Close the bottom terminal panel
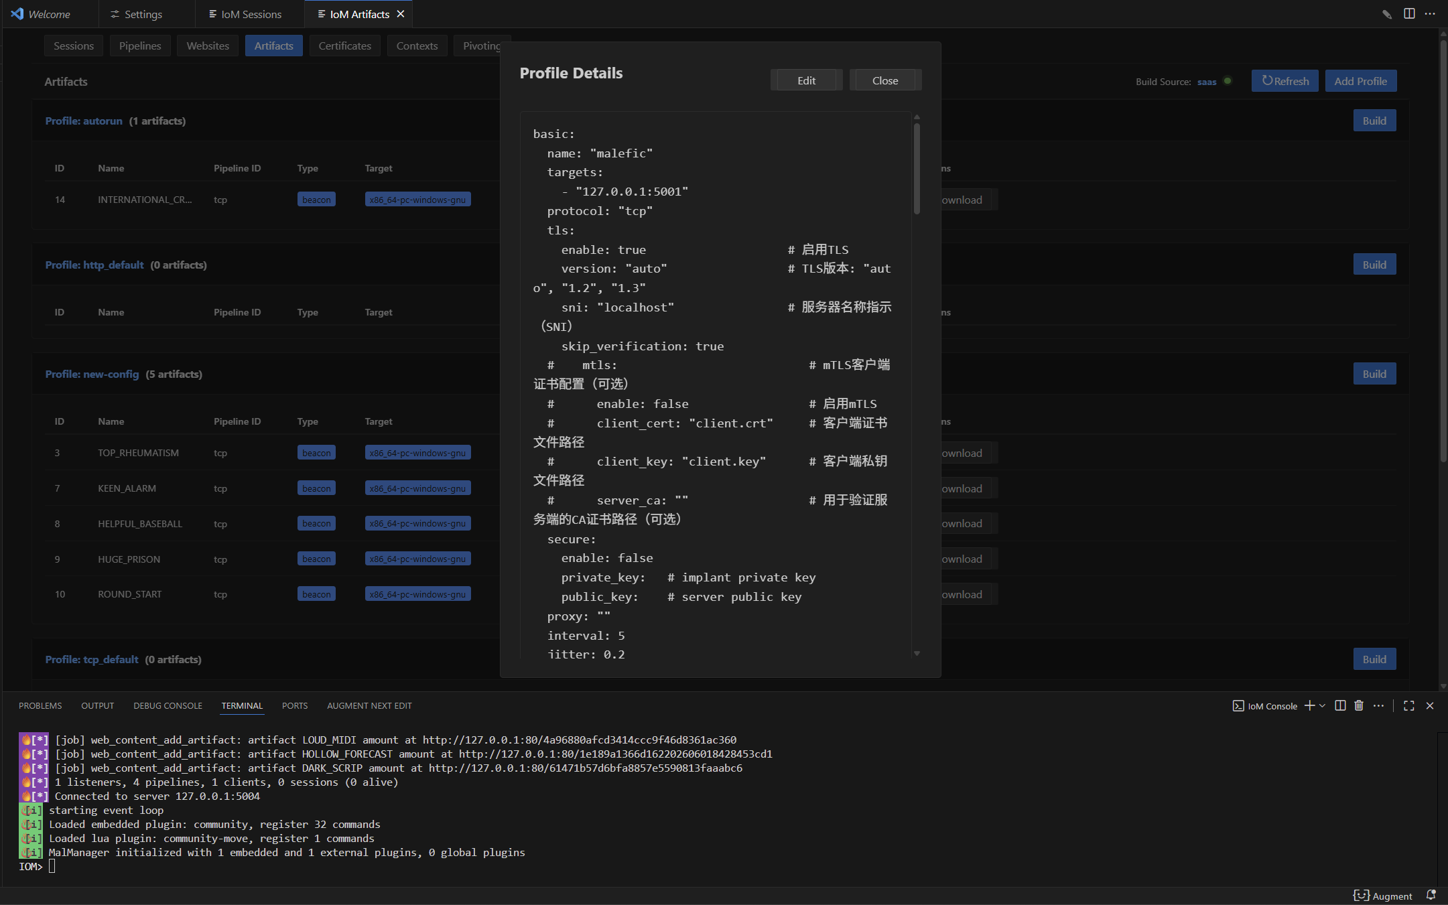The height and width of the screenshot is (905, 1448). pyautogui.click(x=1430, y=705)
